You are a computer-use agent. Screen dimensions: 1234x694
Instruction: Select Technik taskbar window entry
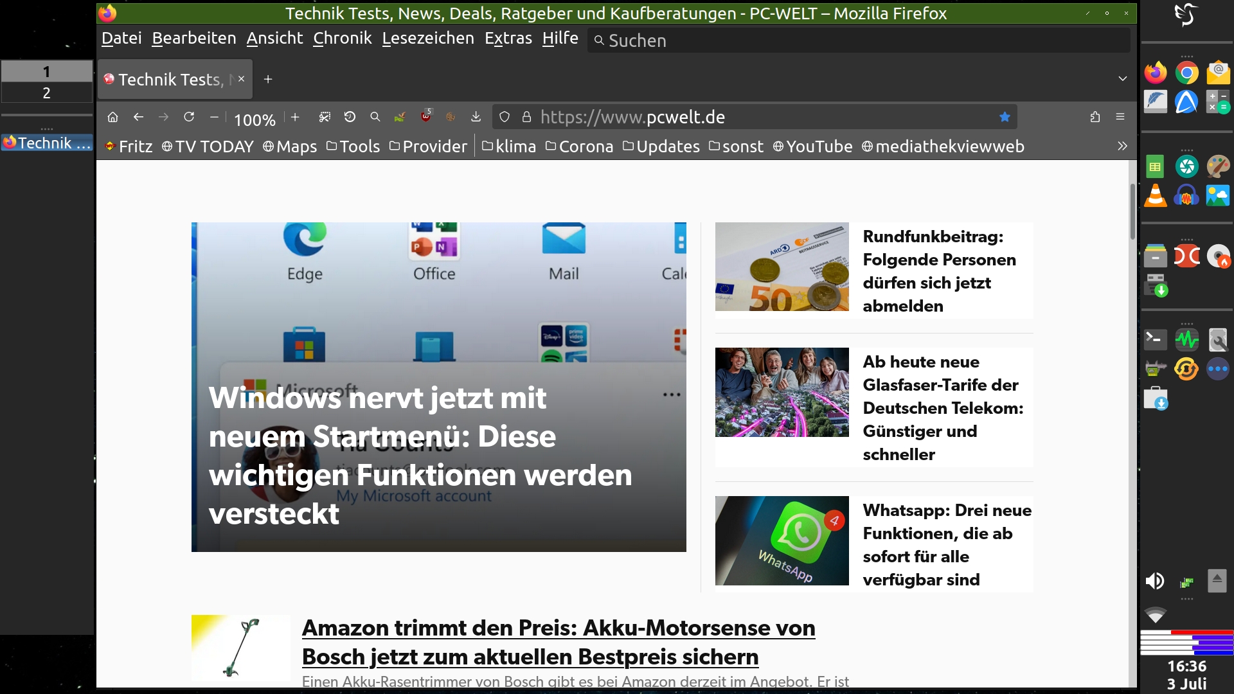pos(47,143)
